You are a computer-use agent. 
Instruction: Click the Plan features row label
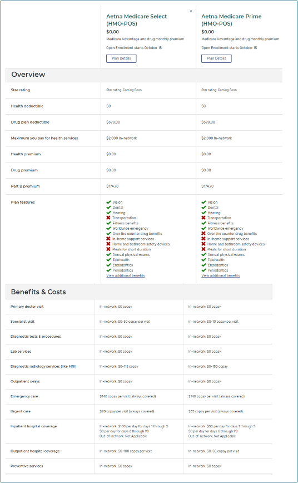click(23, 202)
